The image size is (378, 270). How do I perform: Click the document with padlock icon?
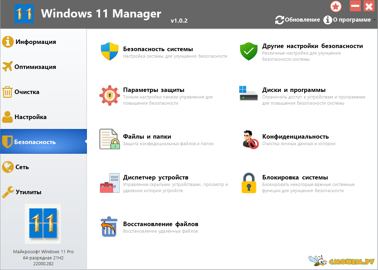110,139
